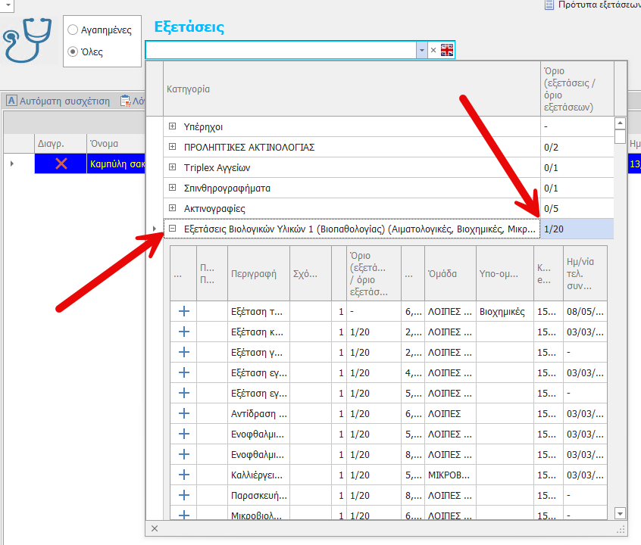Click the Αντίδραση ... description cell
This screenshot has height=545, width=641.
[258, 414]
